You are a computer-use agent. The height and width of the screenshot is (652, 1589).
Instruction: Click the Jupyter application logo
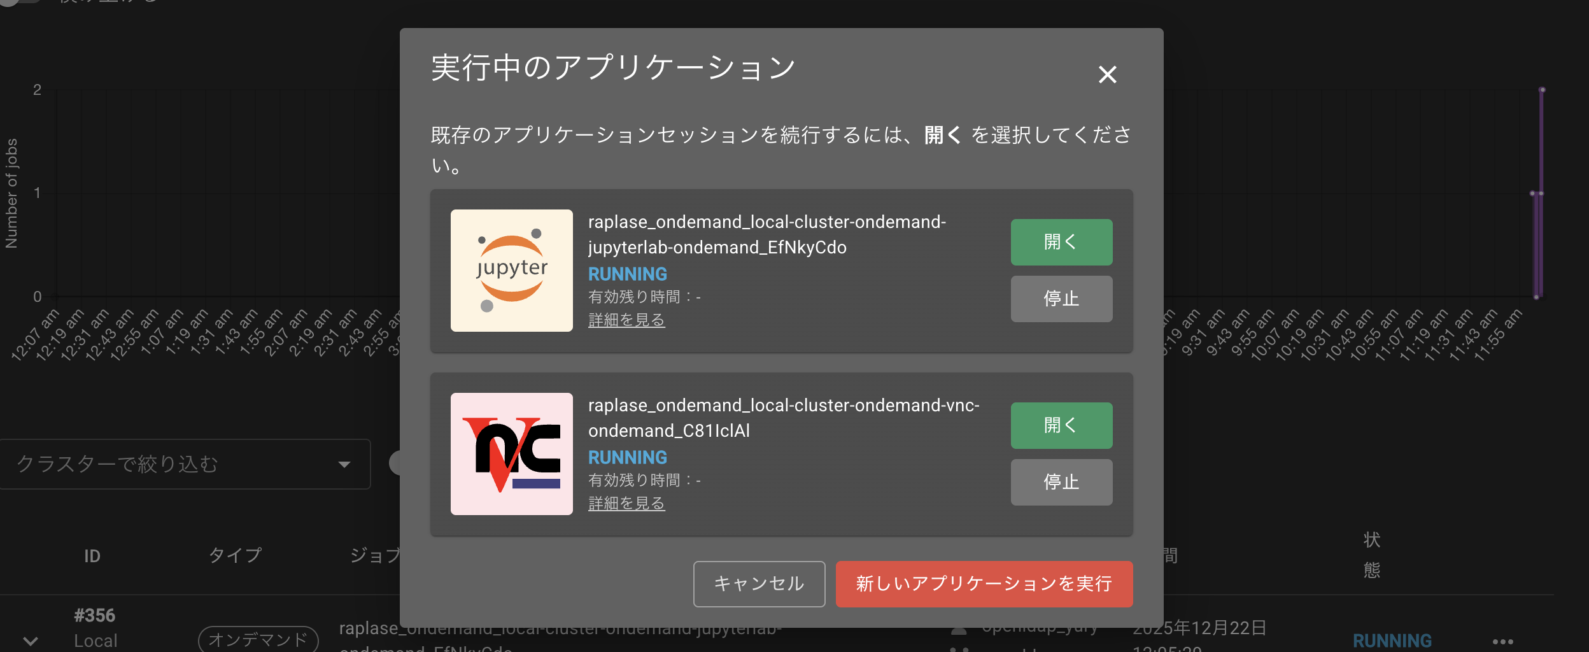[x=511, y=271]
